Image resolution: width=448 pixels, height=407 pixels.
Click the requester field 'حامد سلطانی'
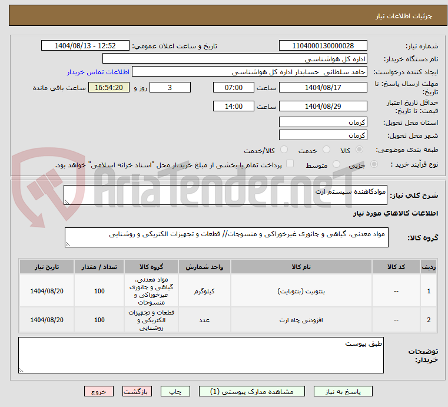[250, 72]
